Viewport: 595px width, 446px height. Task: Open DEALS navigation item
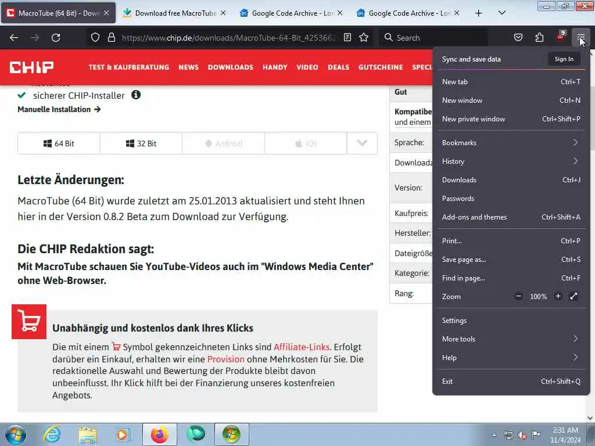(x=339, y=67)
